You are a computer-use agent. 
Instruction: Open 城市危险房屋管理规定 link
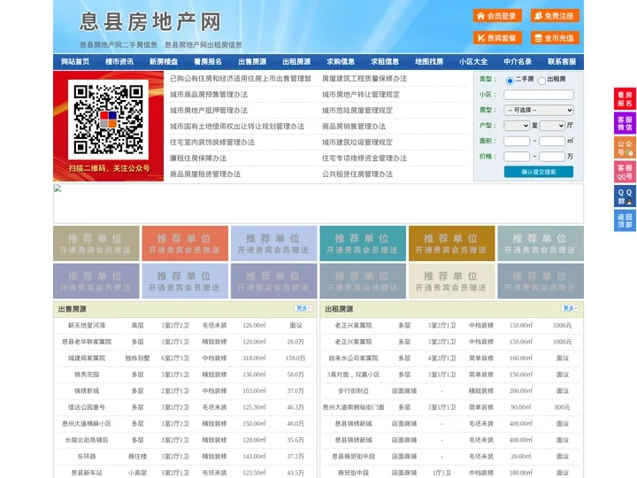(357, 110)
